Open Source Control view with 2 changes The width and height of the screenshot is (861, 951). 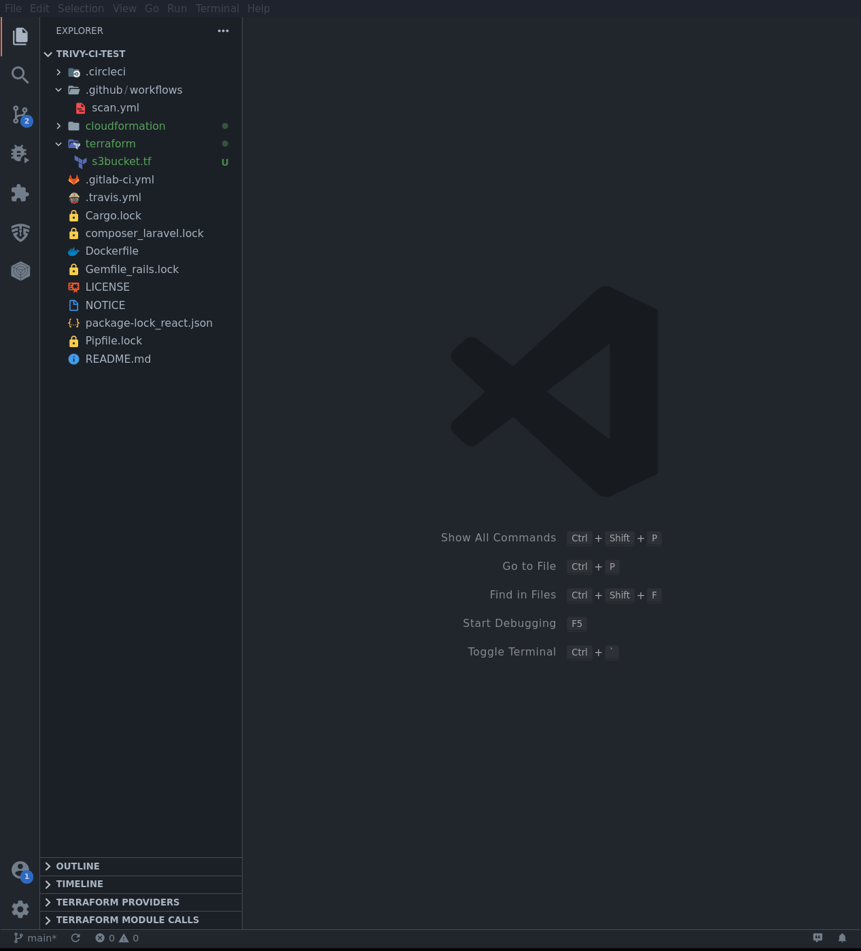point(20,115)
